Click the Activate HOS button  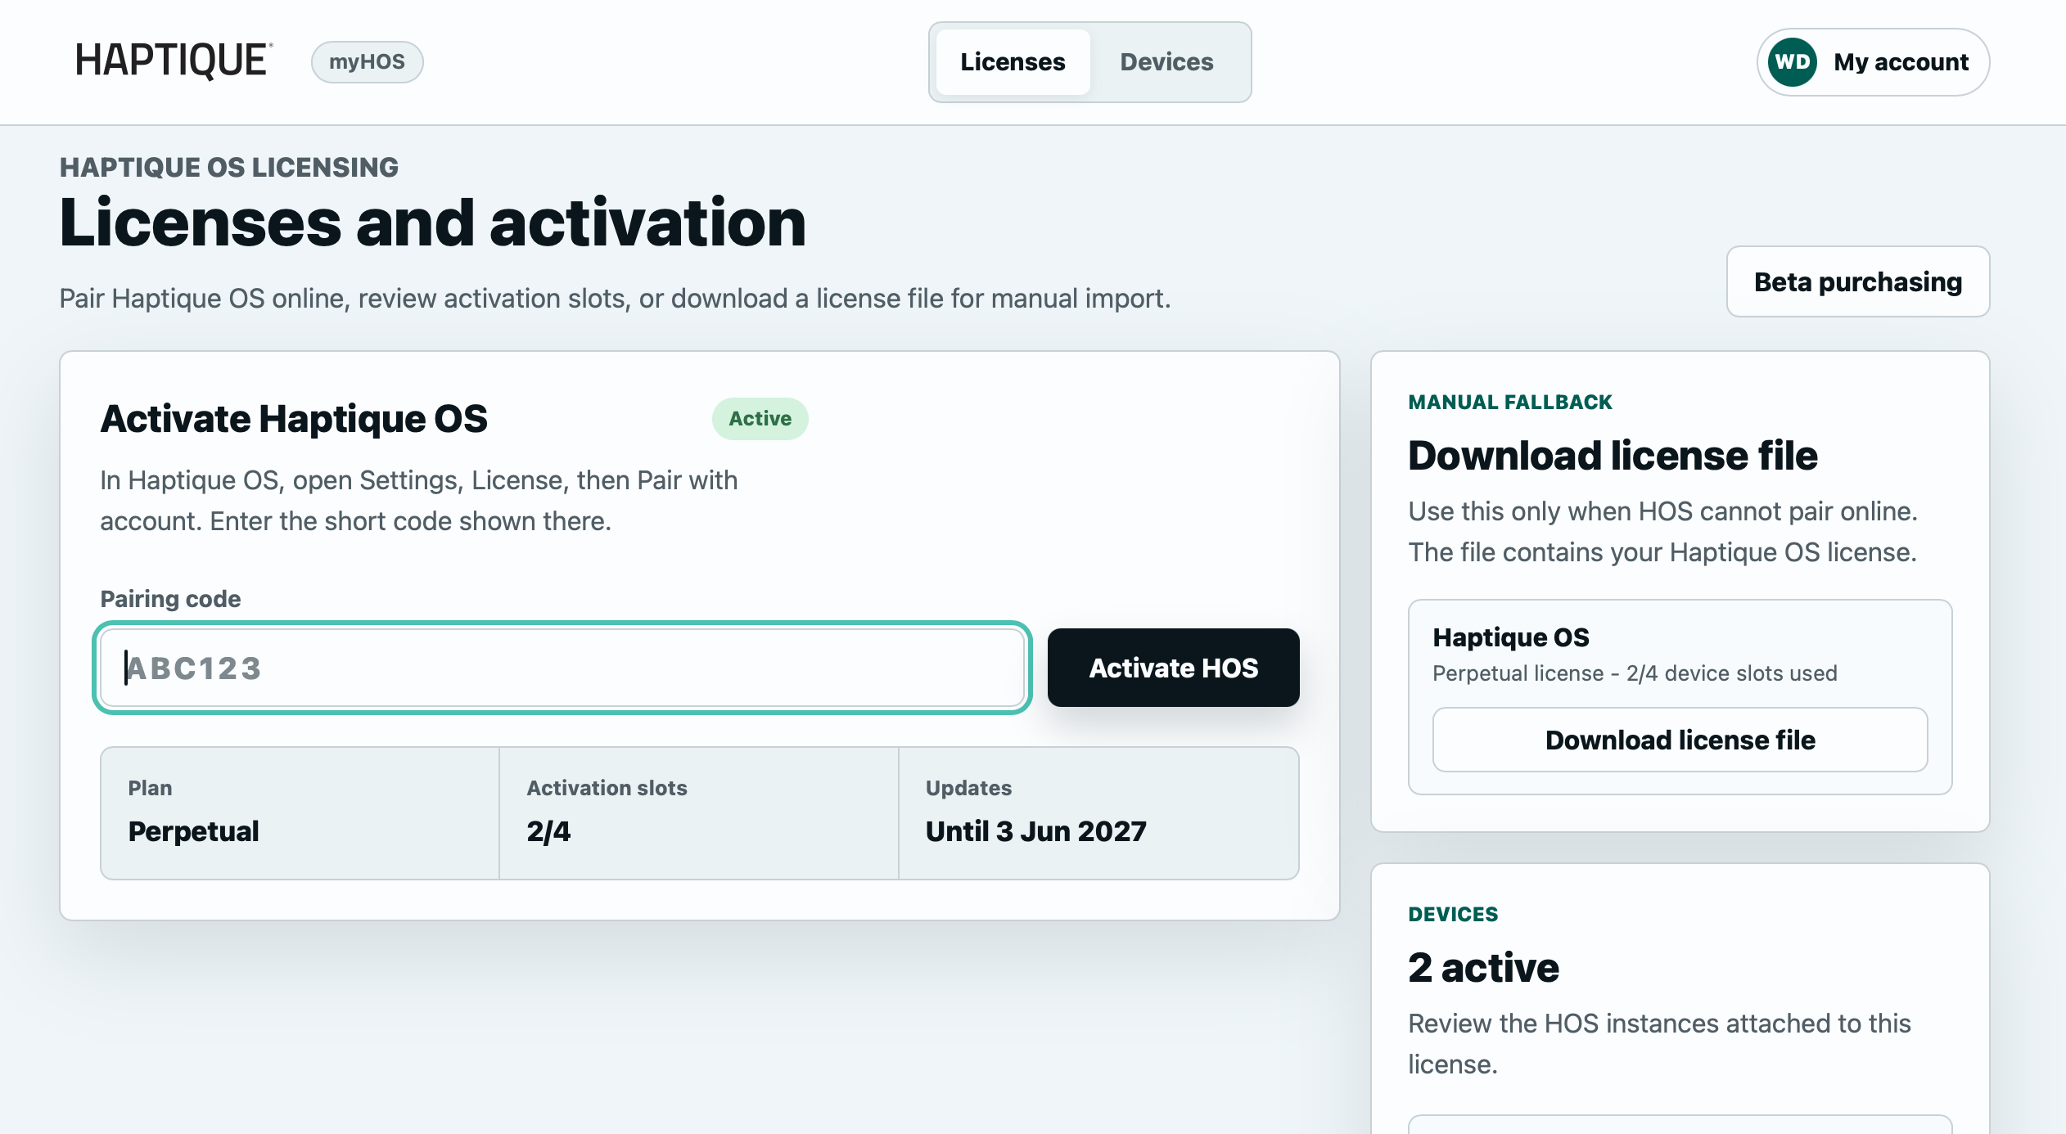1173,668
